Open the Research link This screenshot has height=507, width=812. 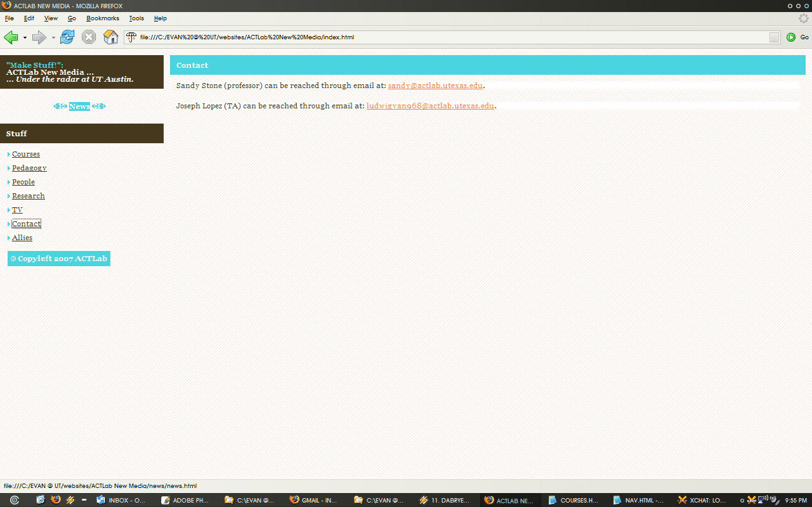[x=29, y=196]
